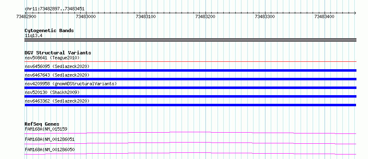The width and height of the screenshot is (368, 159).
Task: Click the blue bar under nsv520130
Action: [191, 96]
